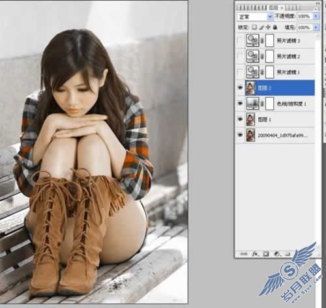Click the fill 100% value field

[304, 27]
